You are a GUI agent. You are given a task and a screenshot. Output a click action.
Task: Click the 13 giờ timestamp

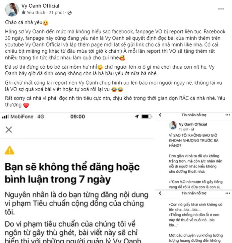(x=183, y=129)
